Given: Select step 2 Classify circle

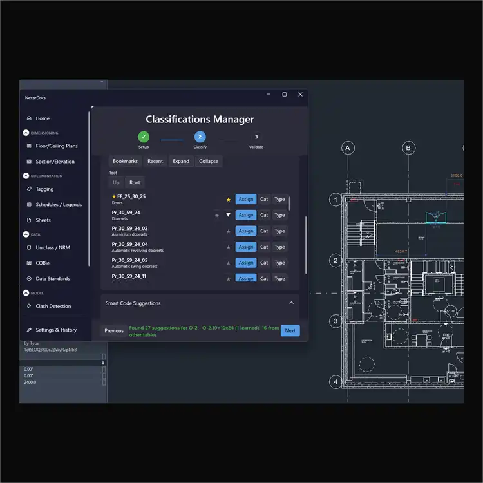Looking at the screenshot, I should coord(200,137).
